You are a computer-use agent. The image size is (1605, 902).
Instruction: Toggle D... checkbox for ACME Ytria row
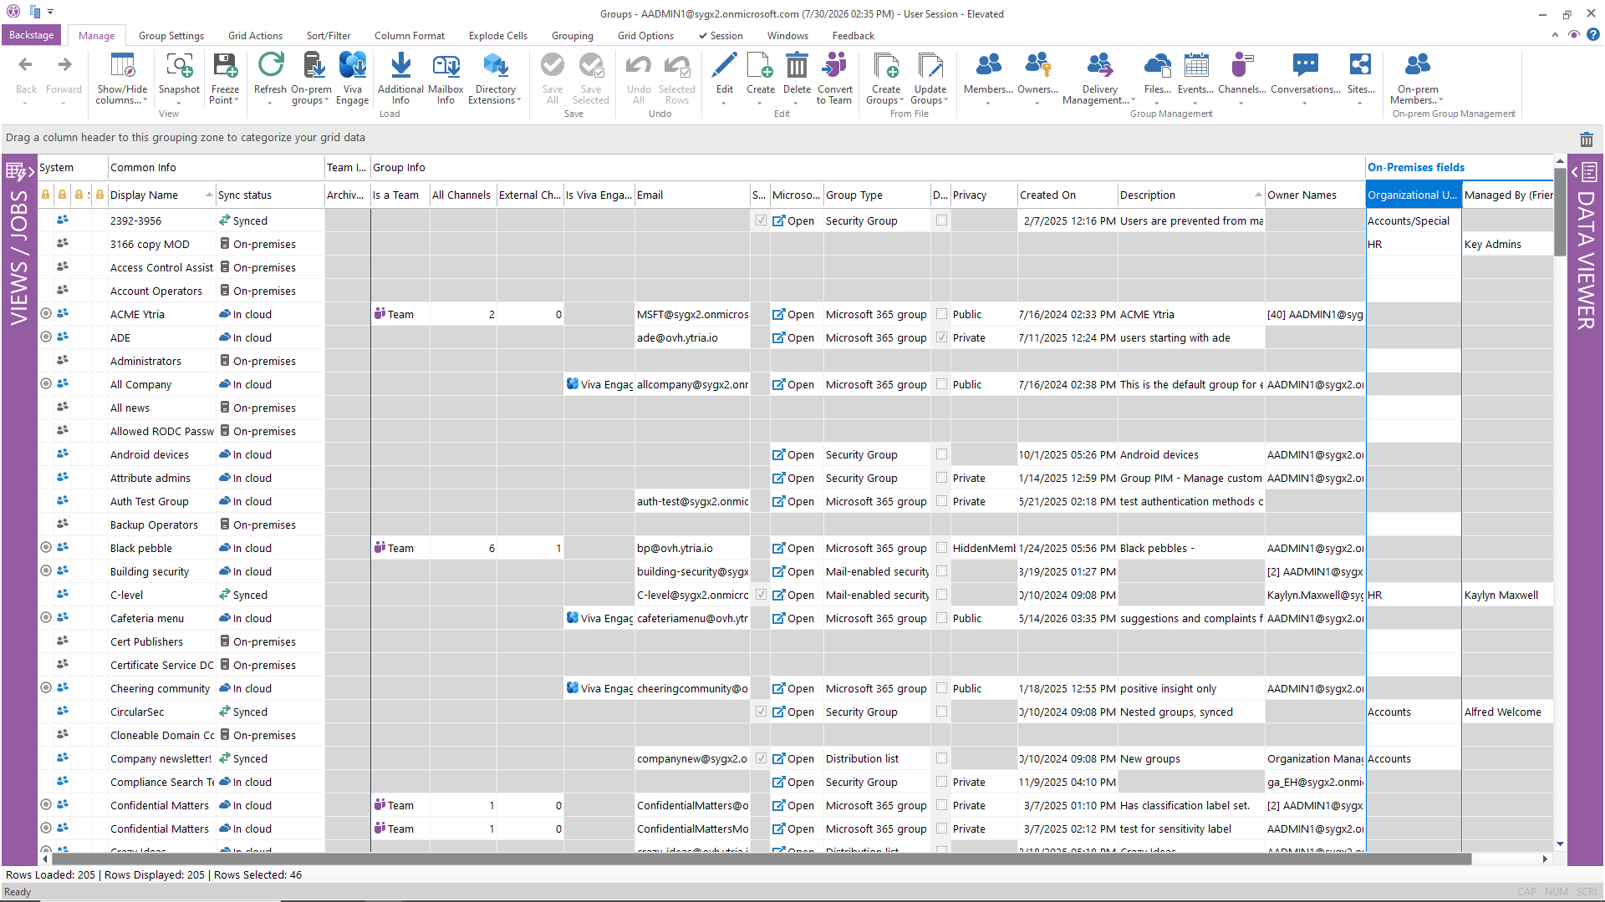(942, 314)
